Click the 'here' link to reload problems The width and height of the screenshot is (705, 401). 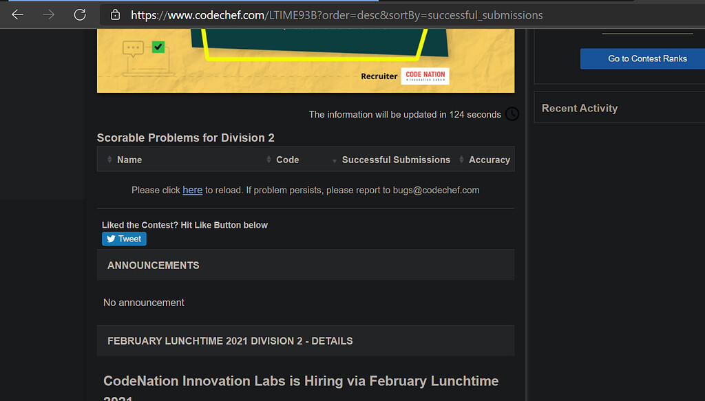pyautogui.click(x=192, y=190)
